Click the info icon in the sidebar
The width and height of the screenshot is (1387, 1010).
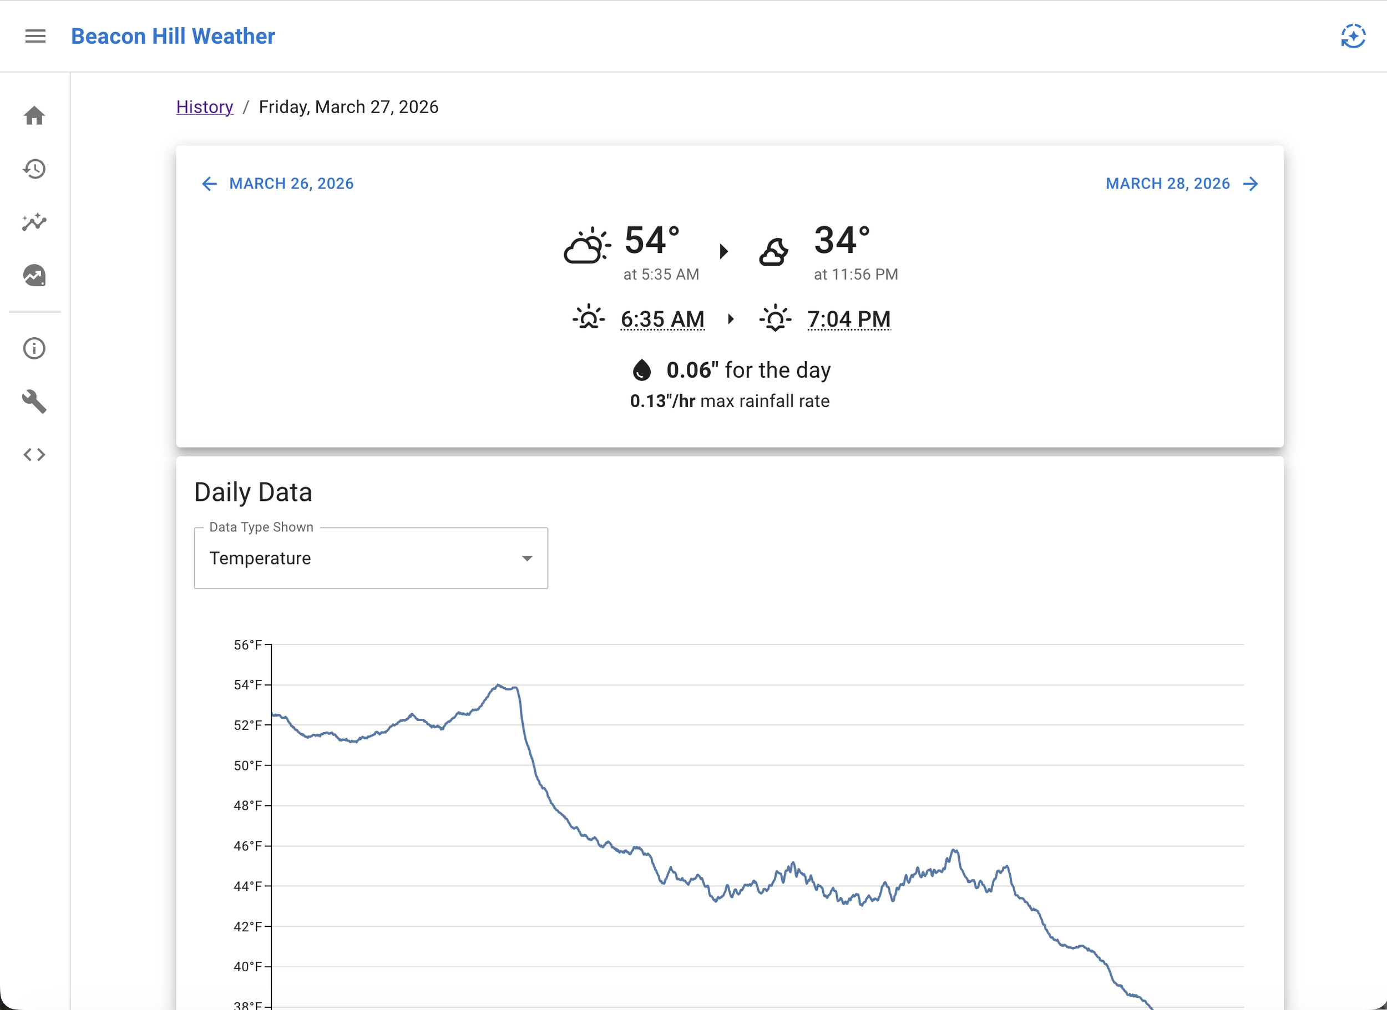coord(35,348)
